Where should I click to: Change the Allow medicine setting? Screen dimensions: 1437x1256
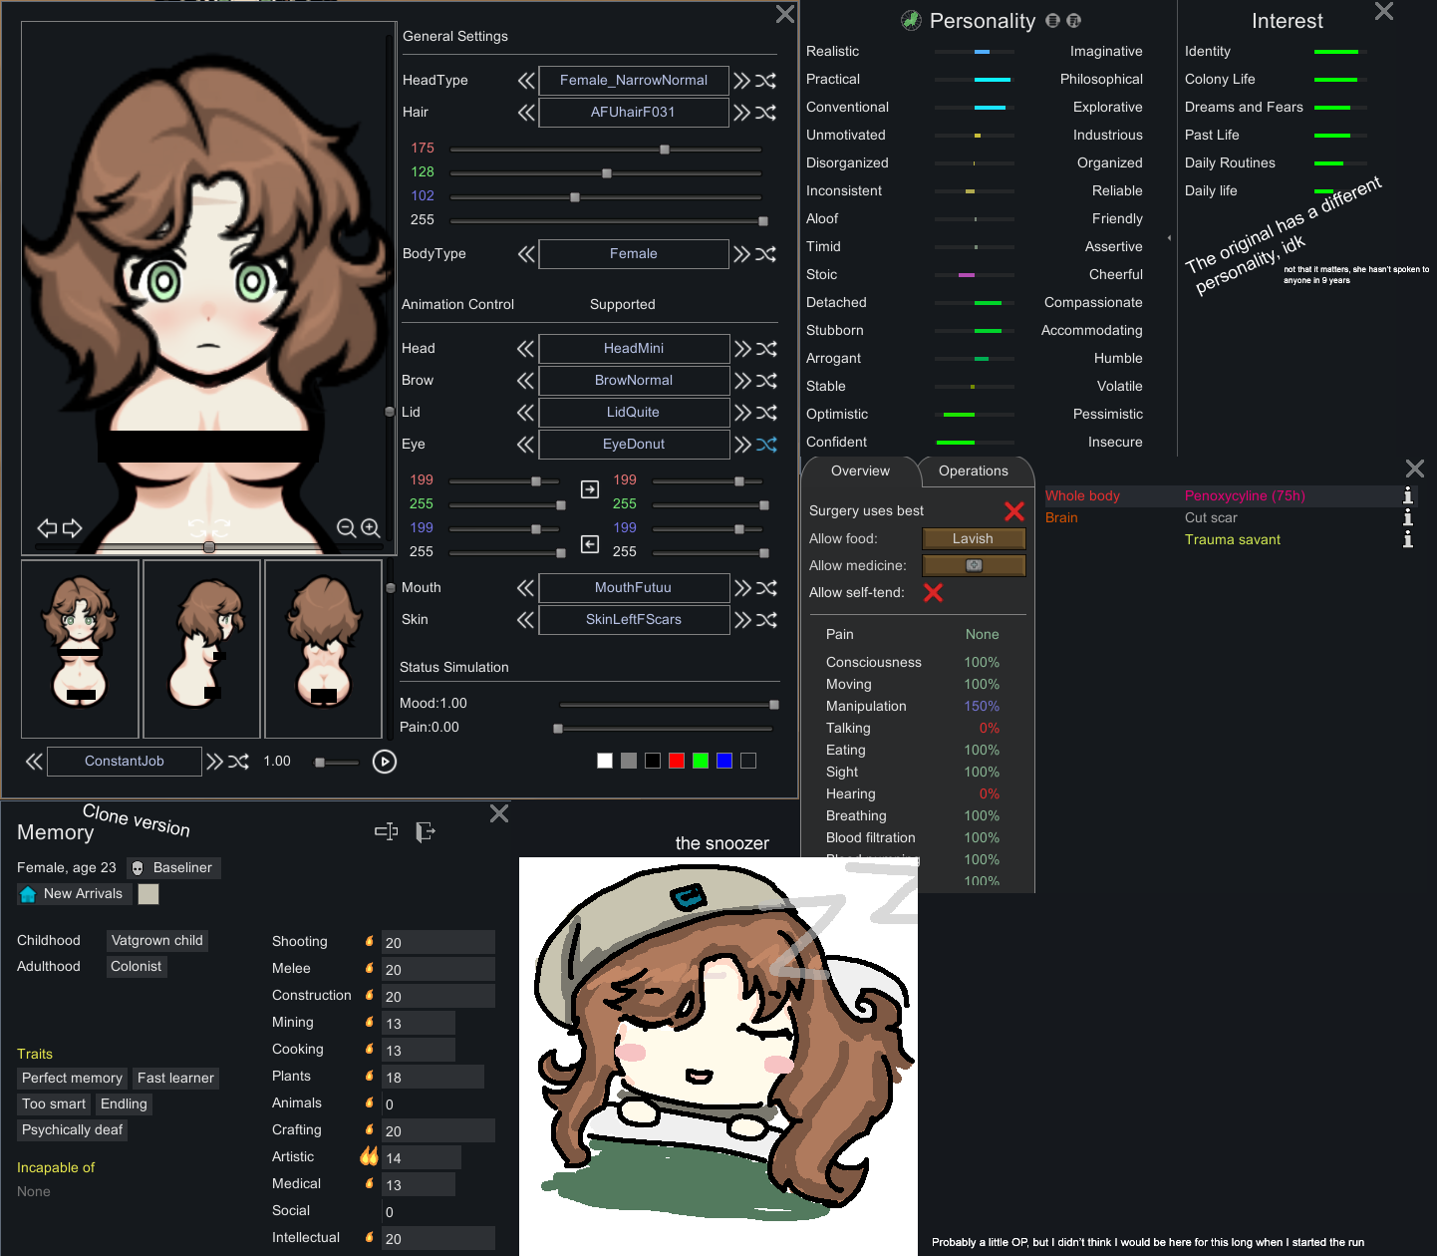point(974,565)
